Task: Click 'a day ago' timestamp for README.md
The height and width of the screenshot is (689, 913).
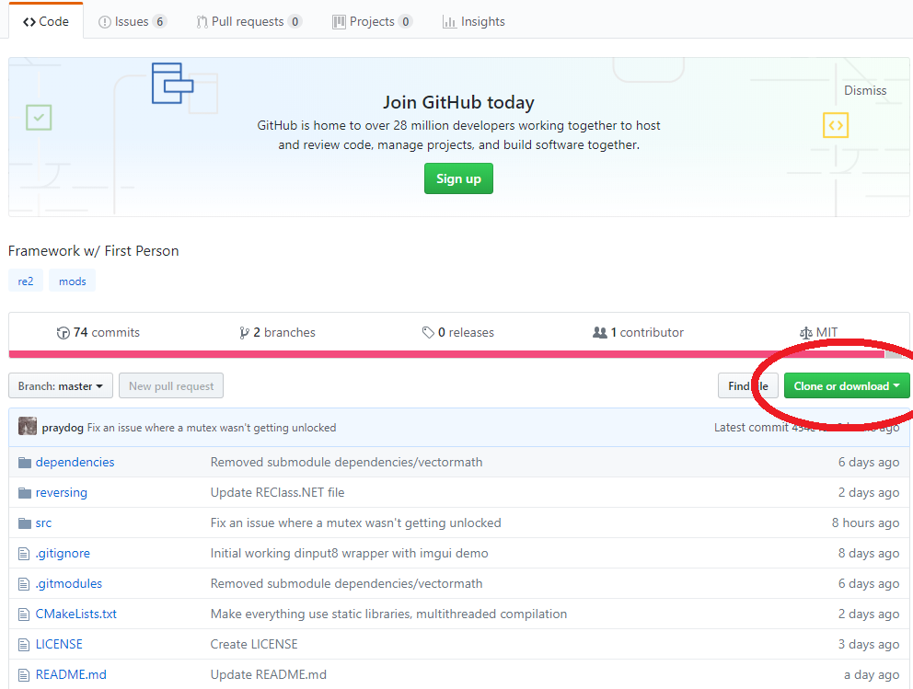Action: tap(872, 674)
